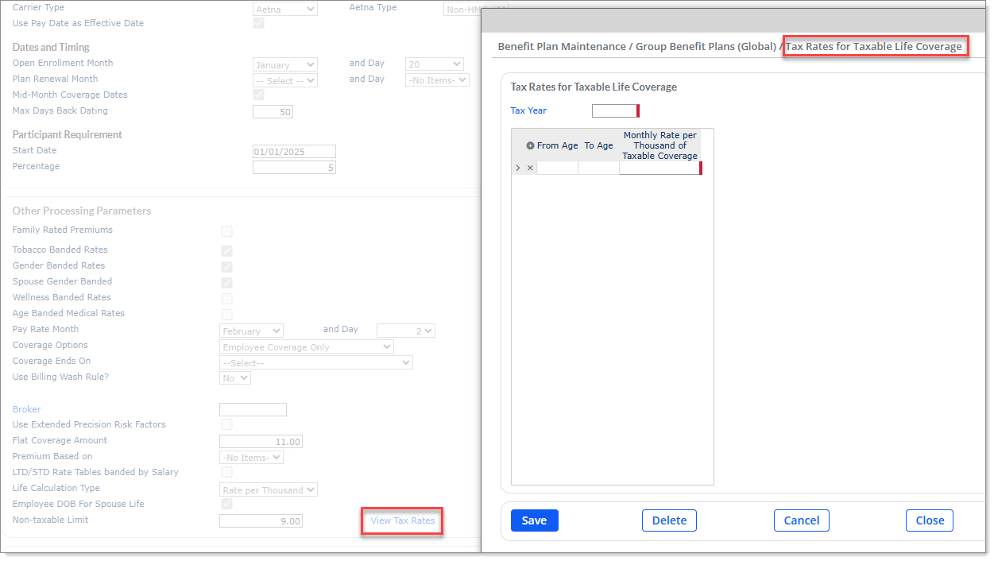The width and height of the screenshot is (994, 561).
Task: Expand the Coverage Ends On dropdown
Action: pyautogui.click(x=315, y=363)
